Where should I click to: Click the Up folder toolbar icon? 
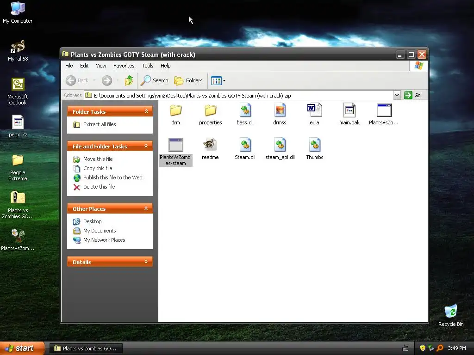(129, 80)
